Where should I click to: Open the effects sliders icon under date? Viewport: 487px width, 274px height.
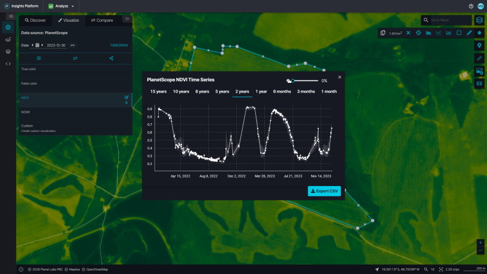(39, 58)
